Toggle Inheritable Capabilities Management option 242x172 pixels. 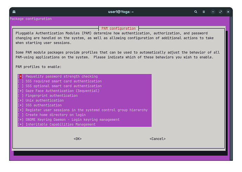point(85,124)
